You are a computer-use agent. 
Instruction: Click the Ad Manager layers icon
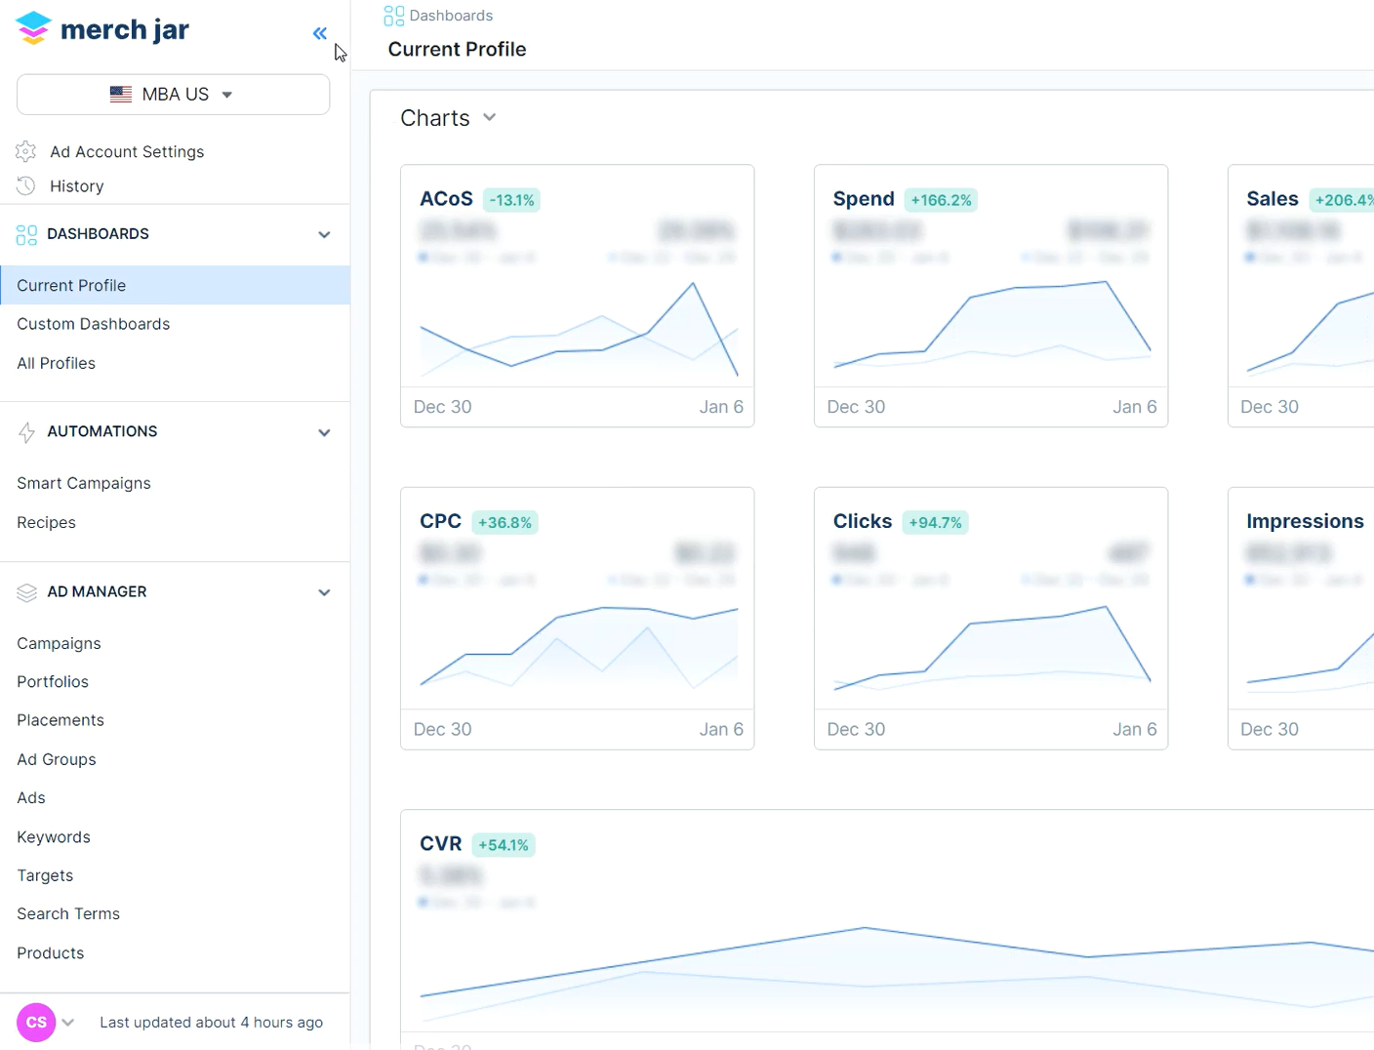coord(26,592)
